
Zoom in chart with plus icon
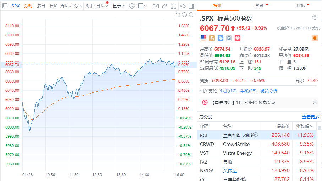(x=191, y=15)
